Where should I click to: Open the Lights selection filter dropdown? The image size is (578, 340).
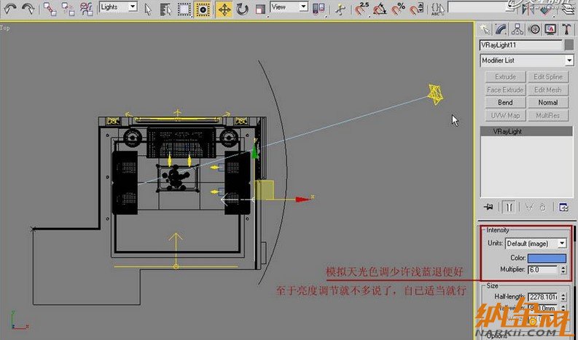[x=118, y=7]
